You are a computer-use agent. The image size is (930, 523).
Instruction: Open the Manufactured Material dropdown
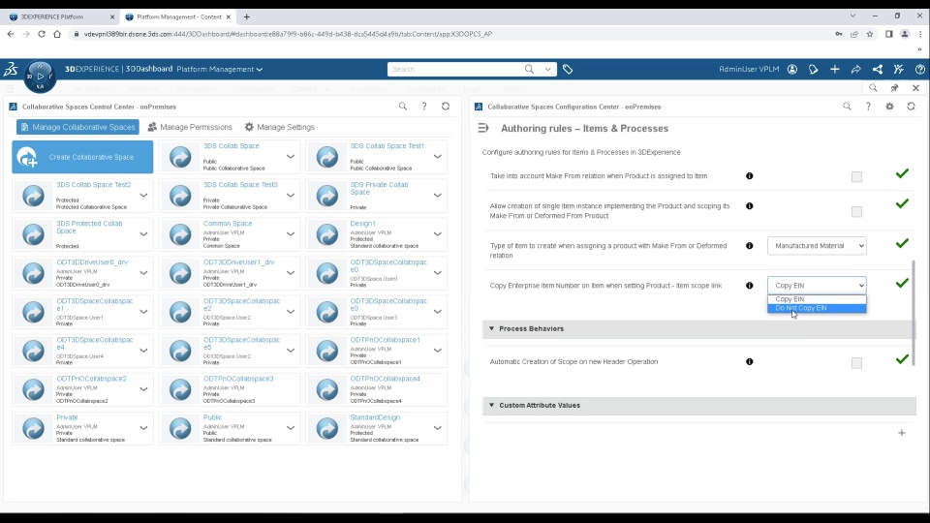[817, 245]
